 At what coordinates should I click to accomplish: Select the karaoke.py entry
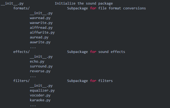40,100
